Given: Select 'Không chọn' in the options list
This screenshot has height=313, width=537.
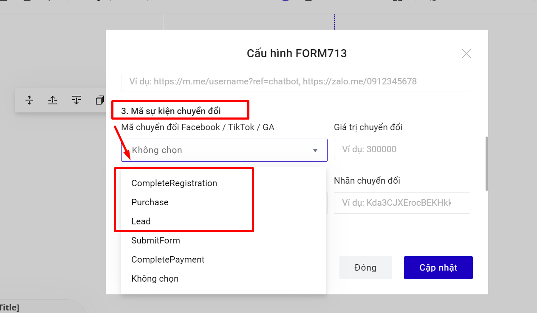Looking at the screenshot, I should [x=155, y=279].
